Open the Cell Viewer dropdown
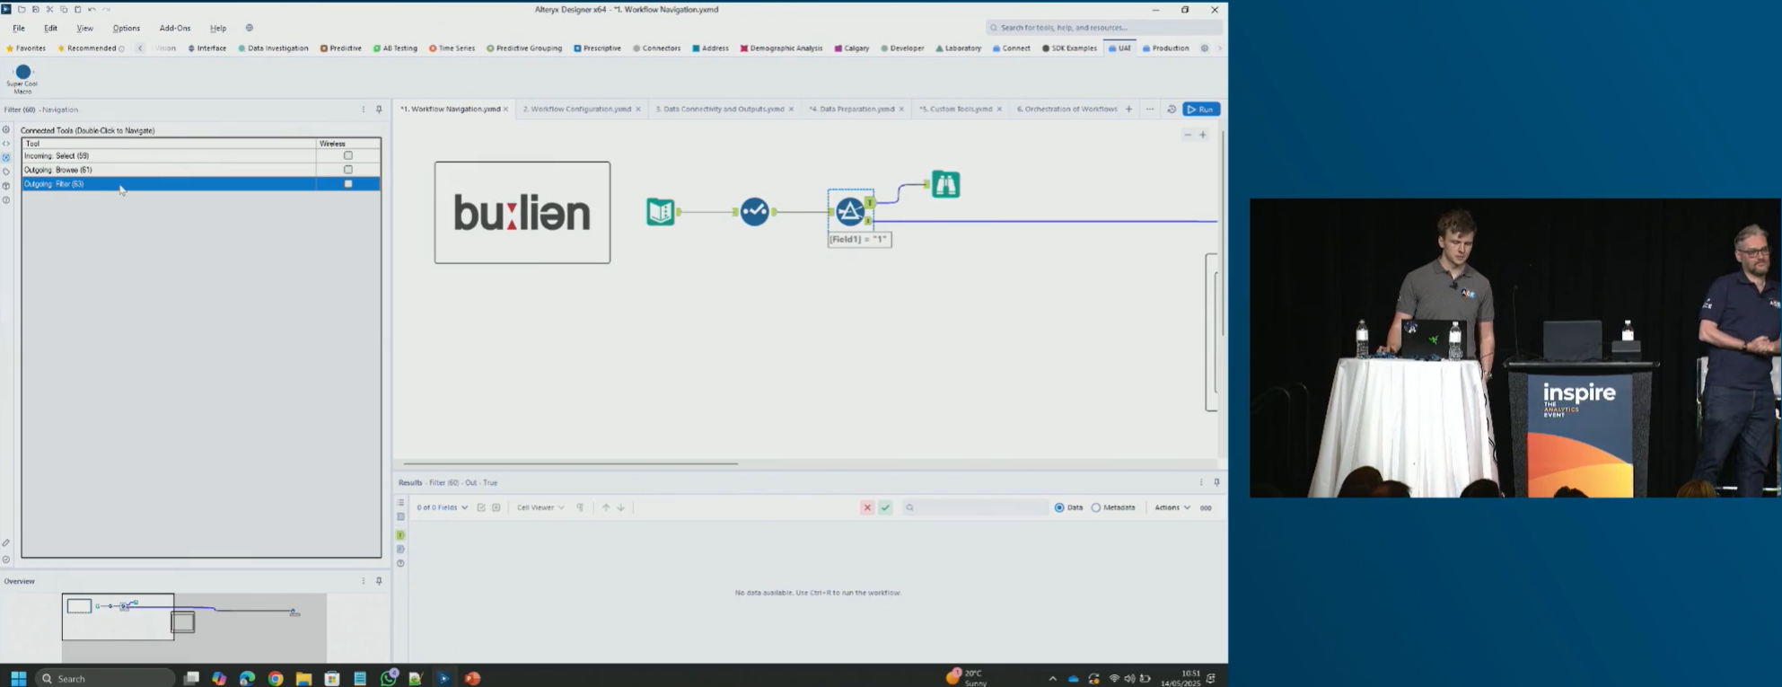The width and height of the screenshot is (1782, 687). pos(540,507)
